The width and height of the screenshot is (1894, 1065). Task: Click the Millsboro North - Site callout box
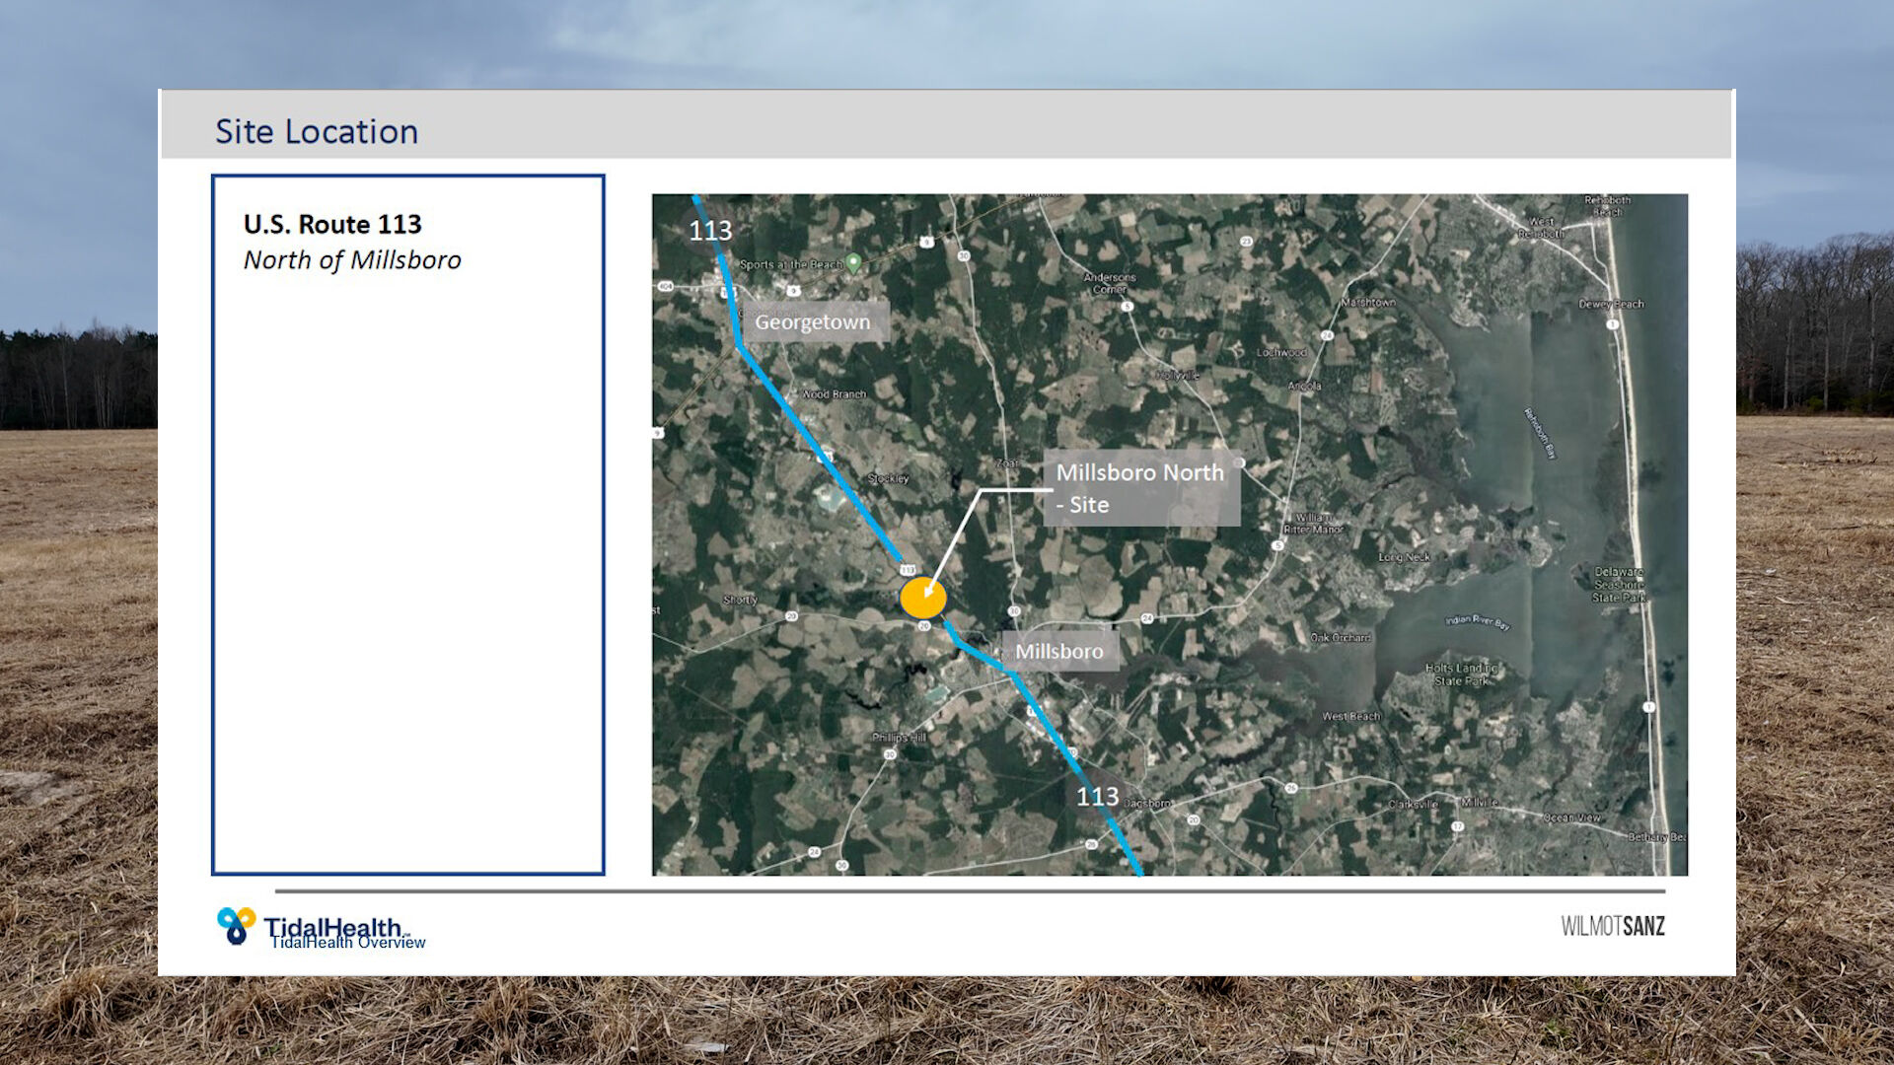point(1140,488)
